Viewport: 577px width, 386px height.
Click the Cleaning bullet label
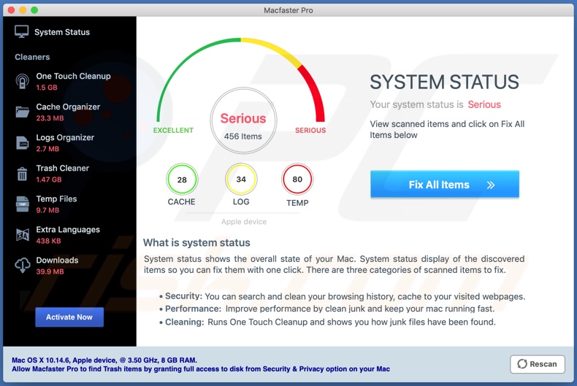click(x=184, y=322)
